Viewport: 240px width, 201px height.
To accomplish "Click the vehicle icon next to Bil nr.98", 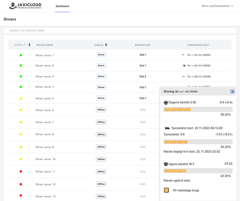I will click(184, 77).
